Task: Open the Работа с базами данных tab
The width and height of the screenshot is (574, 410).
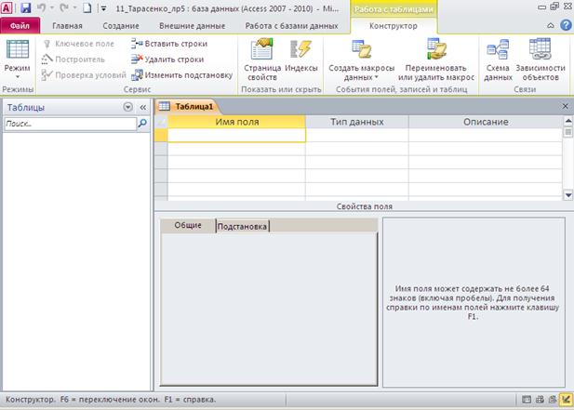Action: coord(291,26)
